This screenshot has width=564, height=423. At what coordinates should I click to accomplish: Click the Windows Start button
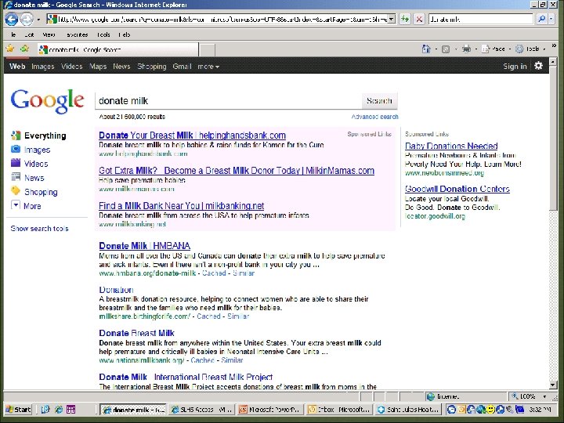click(18, 410)
